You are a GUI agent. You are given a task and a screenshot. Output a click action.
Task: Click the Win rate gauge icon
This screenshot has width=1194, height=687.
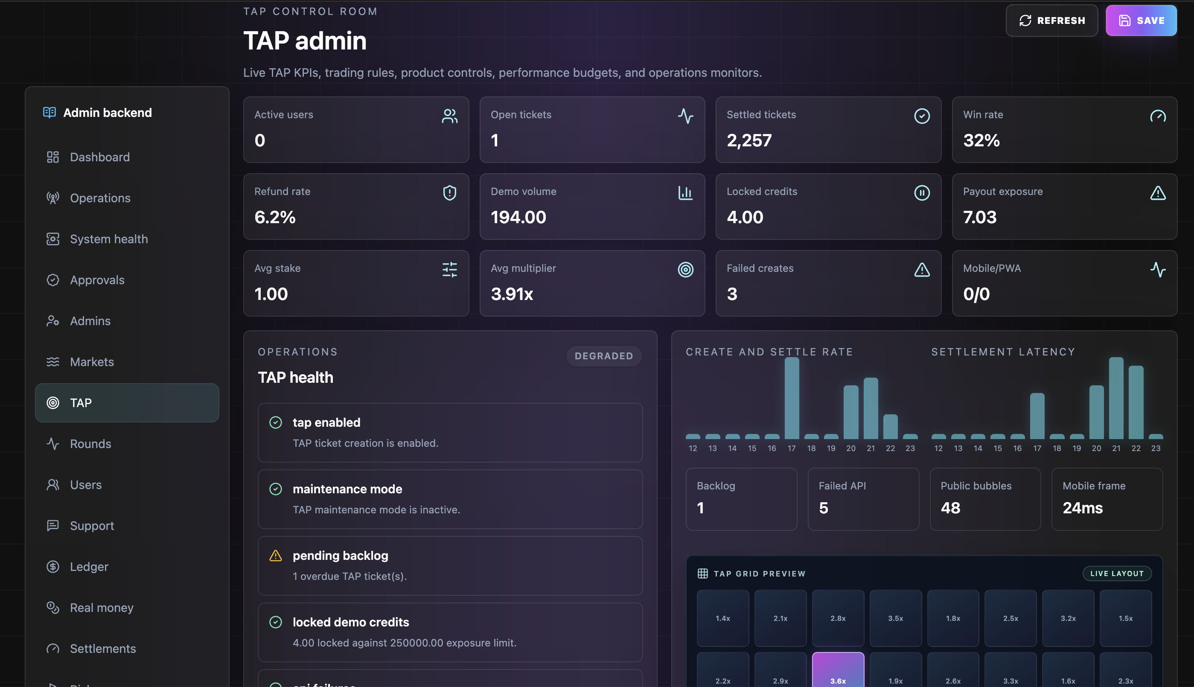pyautogui.click(x=1158, y=116)
